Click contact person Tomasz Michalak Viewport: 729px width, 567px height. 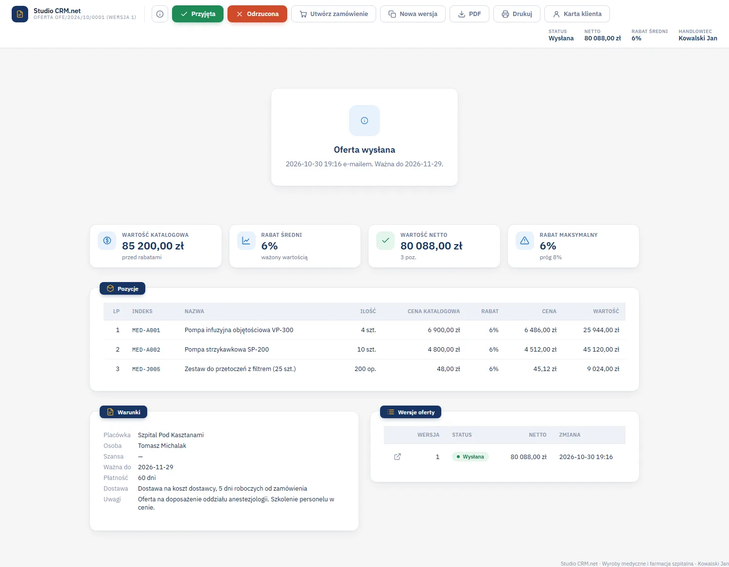tap(162, 446)
